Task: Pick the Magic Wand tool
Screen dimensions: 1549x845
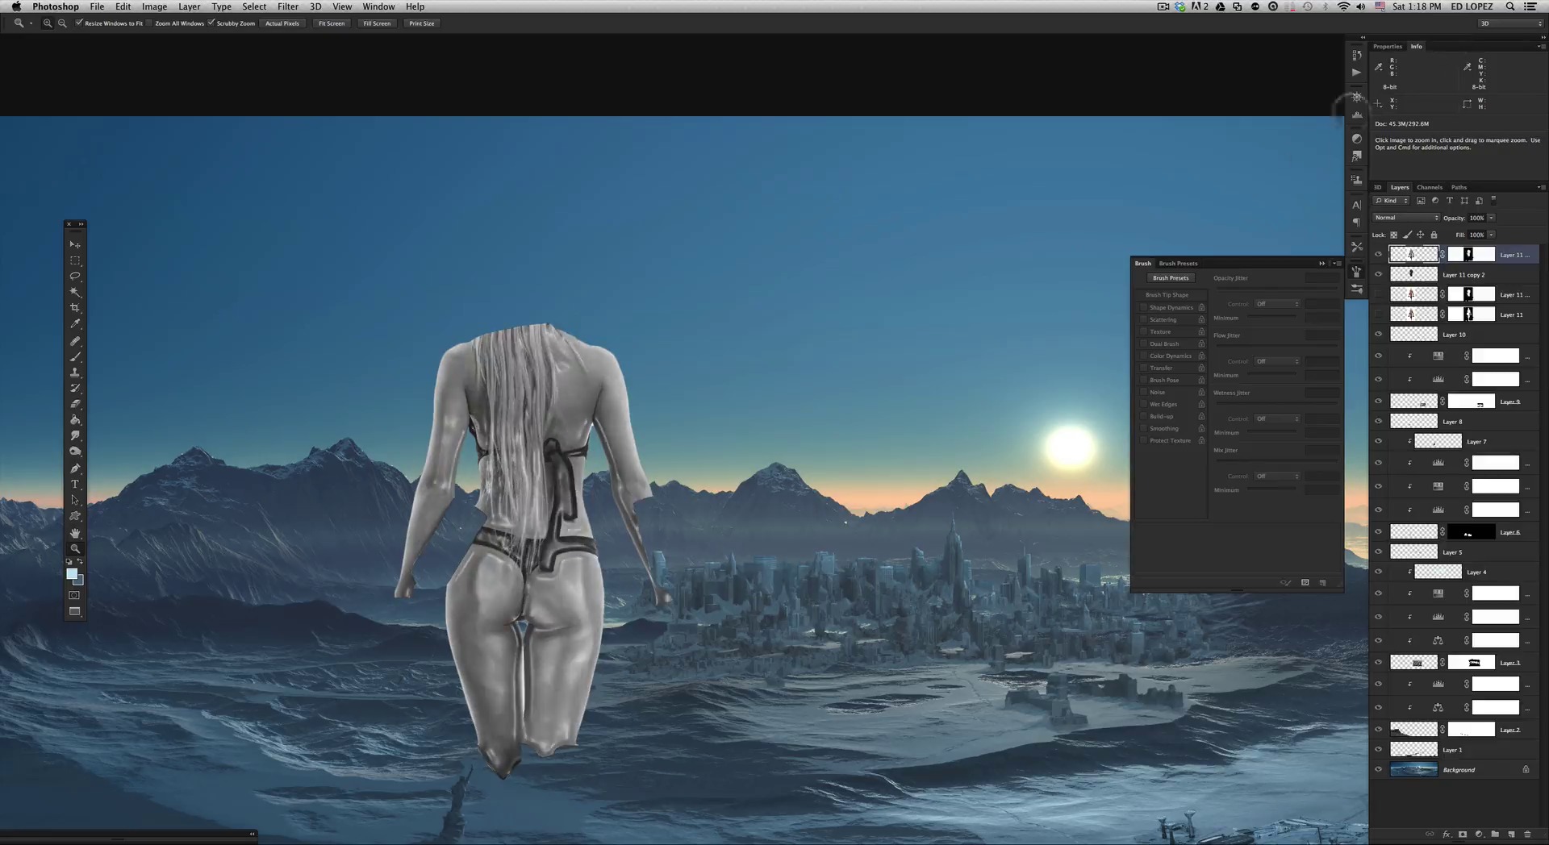Action: pyautogui.click(x=75, y=292)
